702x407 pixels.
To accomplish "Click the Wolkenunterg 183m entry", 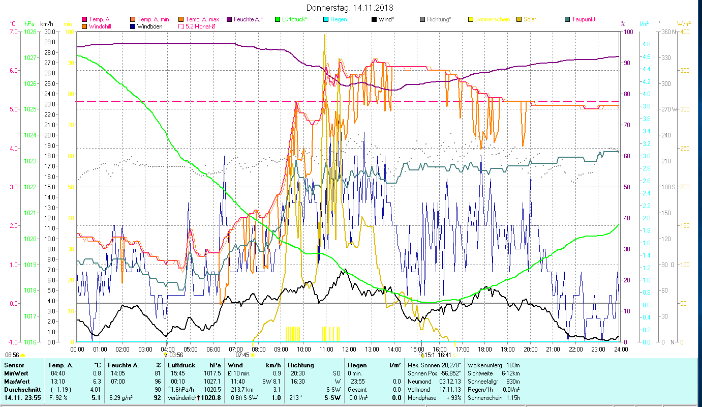I will [493, 365].
